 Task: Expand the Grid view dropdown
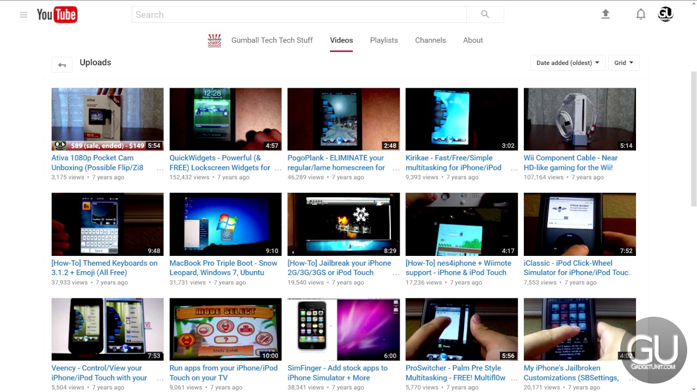pos(623,63)
